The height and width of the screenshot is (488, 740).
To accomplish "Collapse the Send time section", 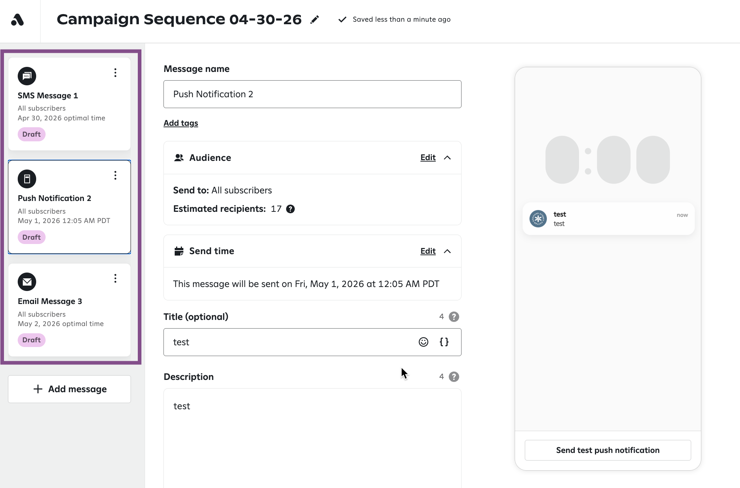I will click(447, 251).
